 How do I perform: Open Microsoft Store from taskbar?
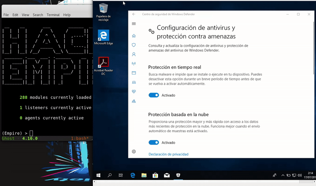155,175
